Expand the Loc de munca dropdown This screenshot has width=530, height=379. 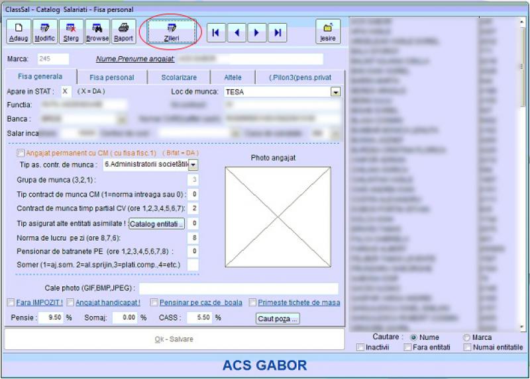tap(335, 92)
